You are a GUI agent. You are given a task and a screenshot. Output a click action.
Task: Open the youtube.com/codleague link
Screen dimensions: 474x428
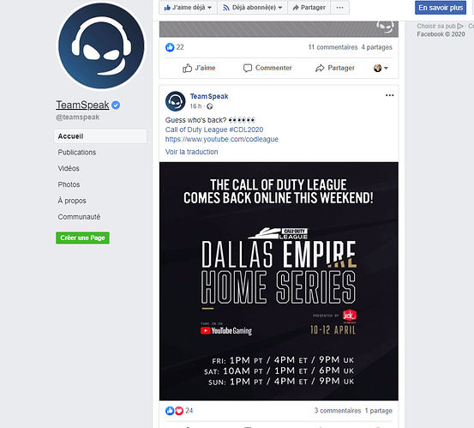[x=222, y=139]
